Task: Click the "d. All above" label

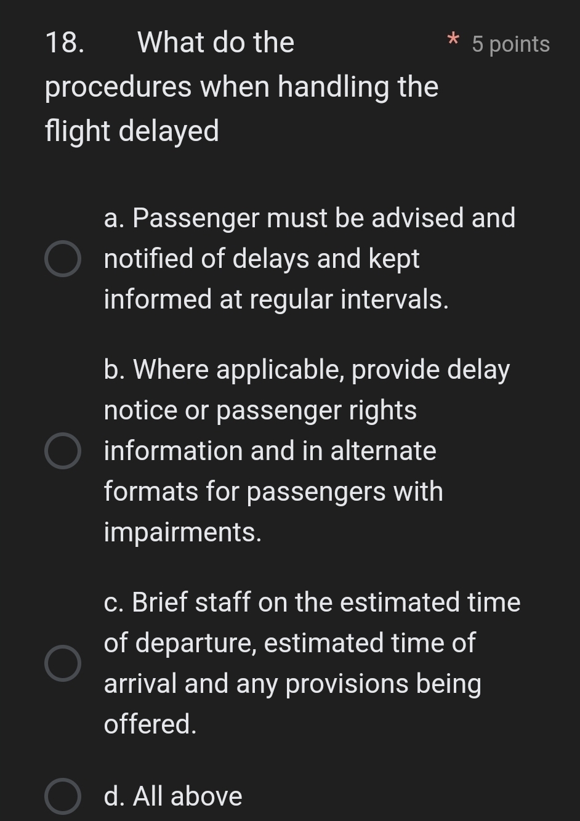Action: tap(173, 796)
